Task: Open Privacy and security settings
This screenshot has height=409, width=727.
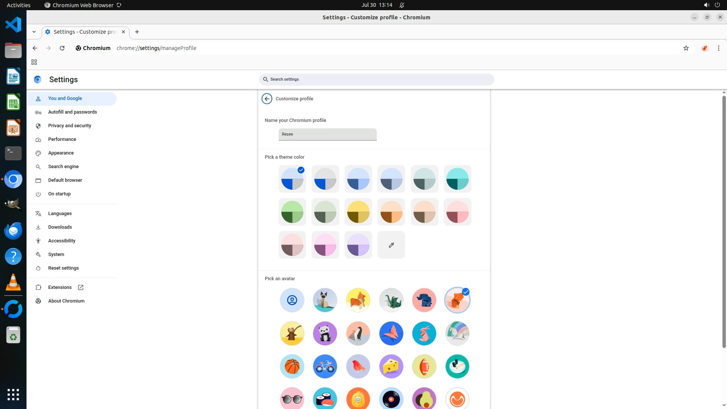Action: tap(70, 126)
